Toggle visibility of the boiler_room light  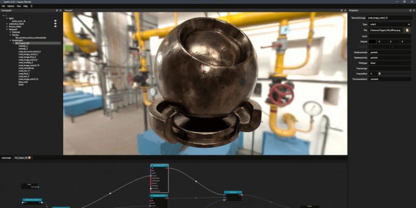point(55,21)
